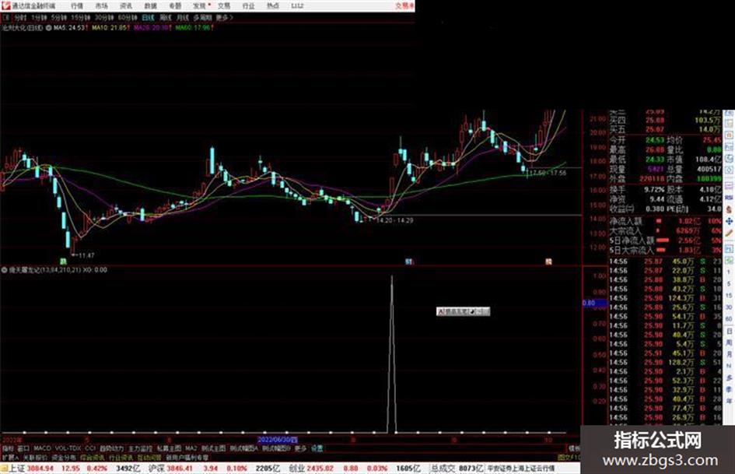Click the green marker icon under chart low
The image size is (735, 474).
tap(63, 261)
